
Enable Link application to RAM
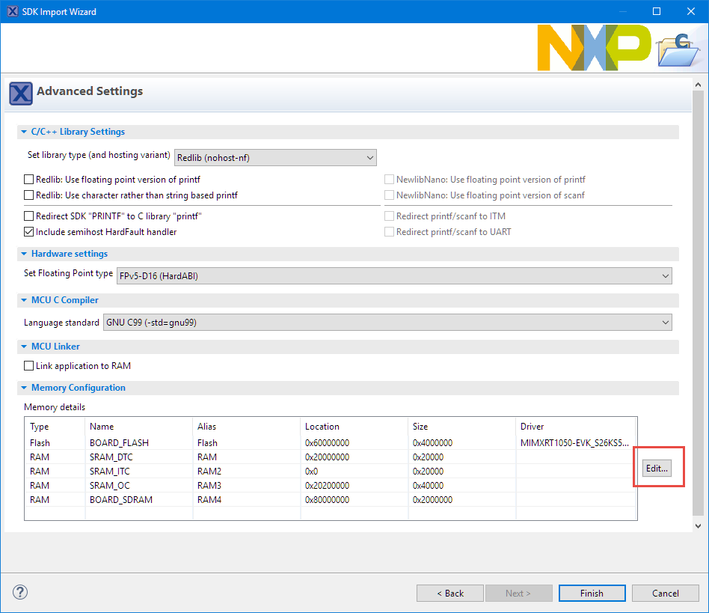[x=29, y=366]
